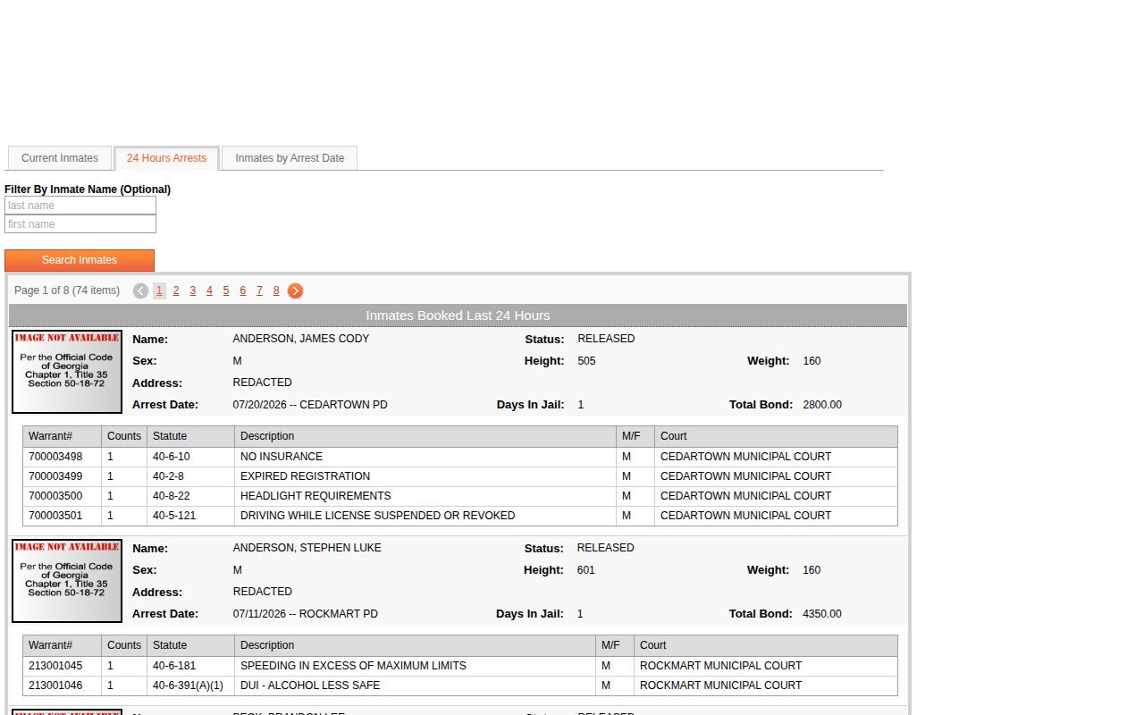This screenshot has width=1144, height=715.
Task: Click arrest date 07/11/2026 -- ROCKMART PD
Action: coord(306,614)
